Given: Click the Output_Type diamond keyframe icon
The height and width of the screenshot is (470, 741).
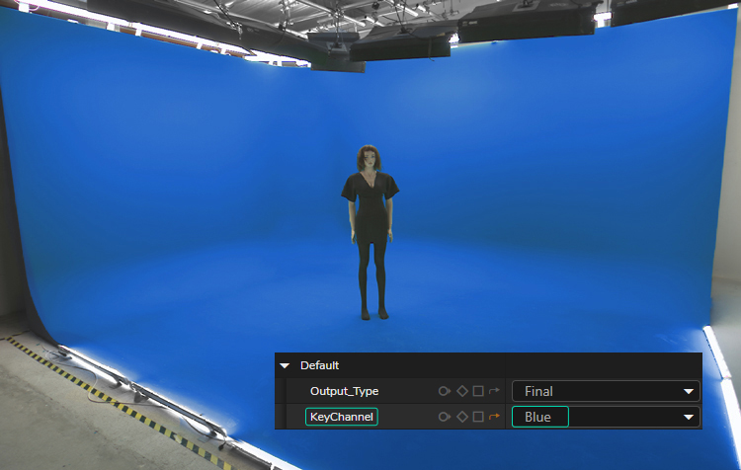Looking at the screenshot, I should [x=461, y=391].
